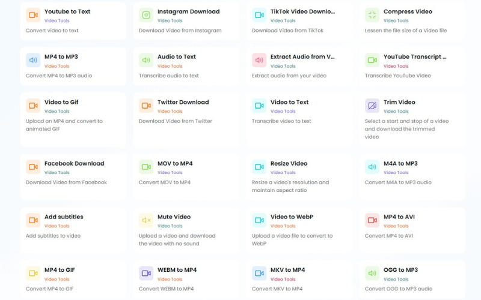481x300 pixels.
Task: Open the Youtube to Text tool title
Action: [67, 11]
